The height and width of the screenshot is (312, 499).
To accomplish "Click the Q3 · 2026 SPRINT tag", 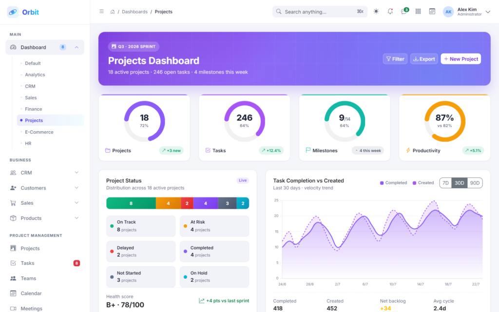I will coord(134,46).
